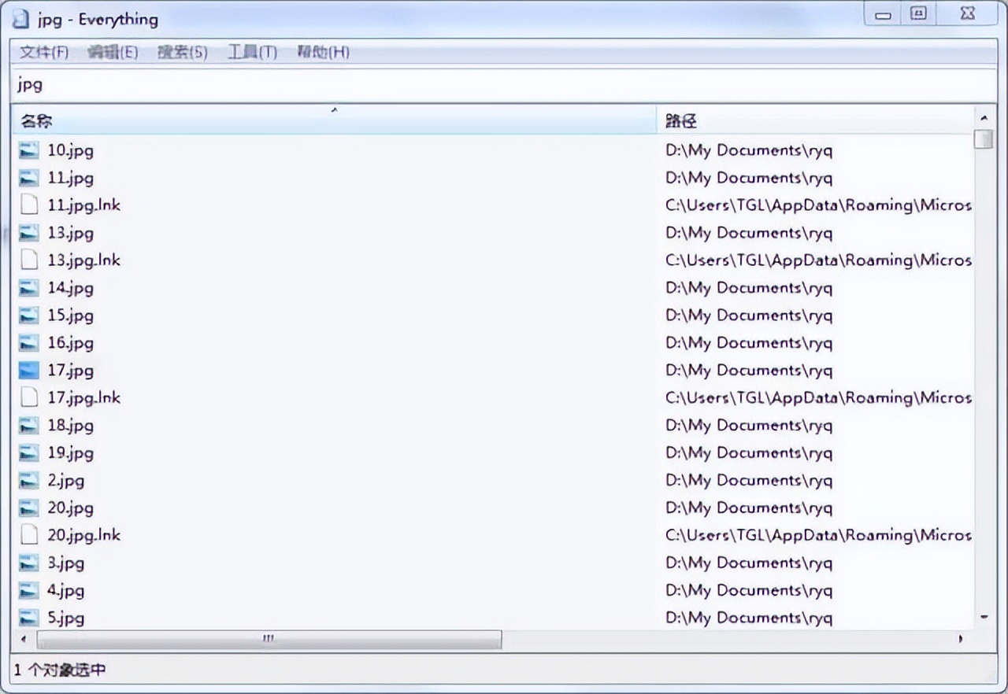Viewport: 1008px width, 694px height.
Task: Click the status bar text 1 个对象选中
Action: tap(60, 670)
